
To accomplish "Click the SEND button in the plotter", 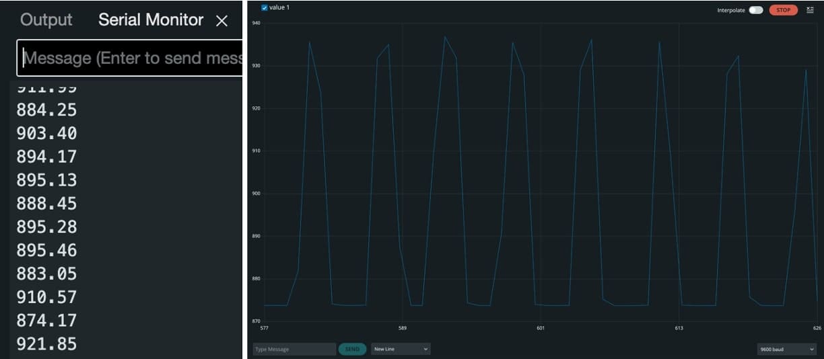I will click(352, 349).
